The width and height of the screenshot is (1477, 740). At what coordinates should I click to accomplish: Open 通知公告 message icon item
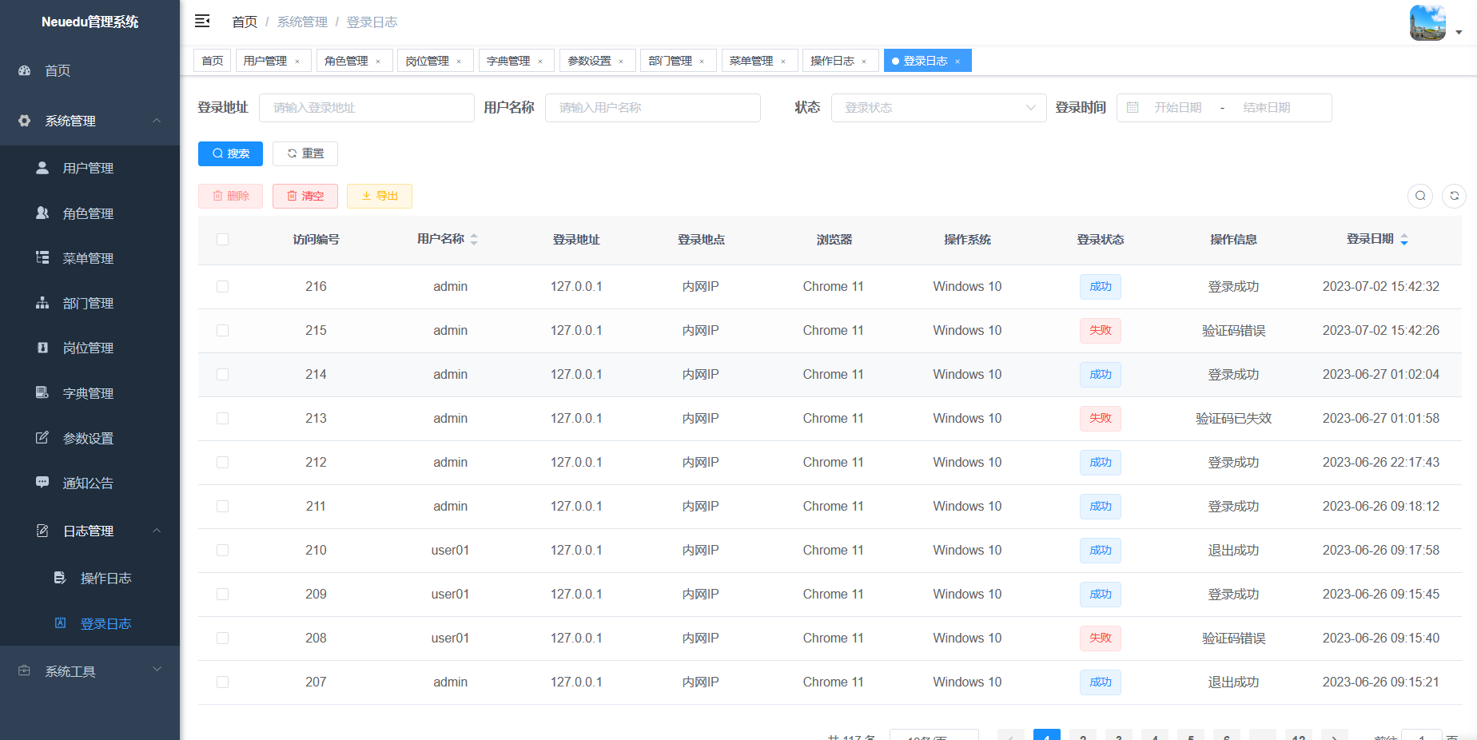click(x=42, y=483)
